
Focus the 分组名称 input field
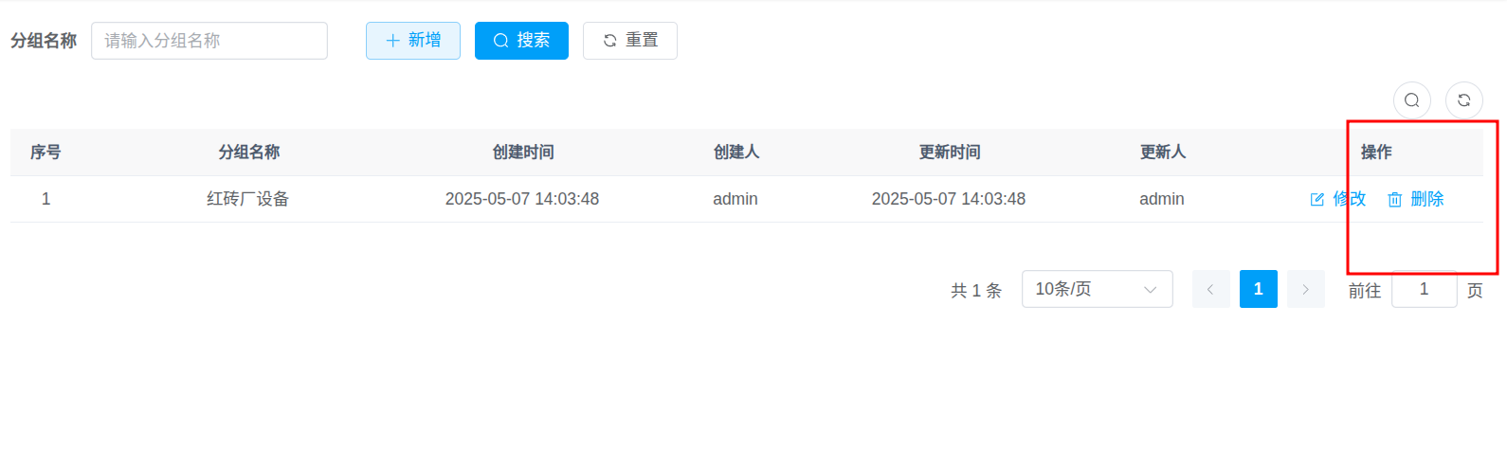click(x=209, y=41)
